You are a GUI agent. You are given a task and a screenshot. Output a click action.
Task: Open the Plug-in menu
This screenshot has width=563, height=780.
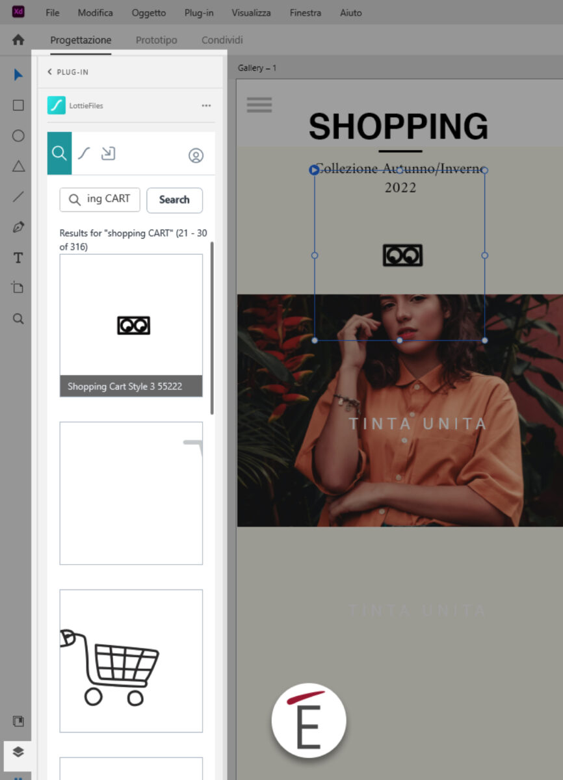(198, 12)
